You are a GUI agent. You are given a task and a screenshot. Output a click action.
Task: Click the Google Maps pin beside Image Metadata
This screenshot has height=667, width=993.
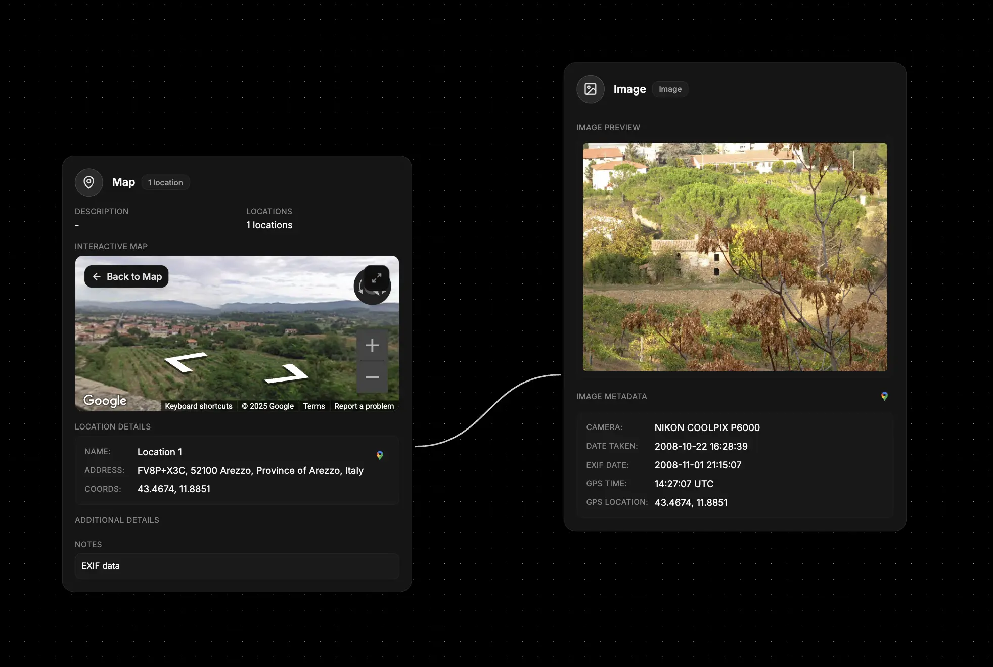pos(884,396)
